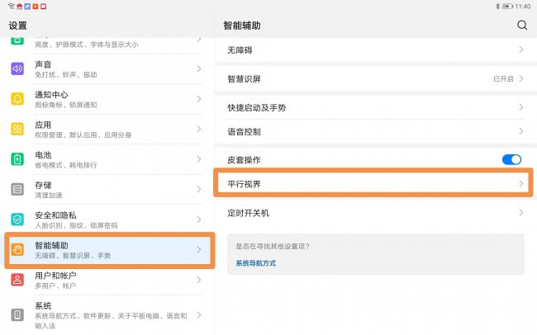This screenshot has width=537, height=335.
Task: Expand 平行视界 using its chevron
Action: coord(521,184)
